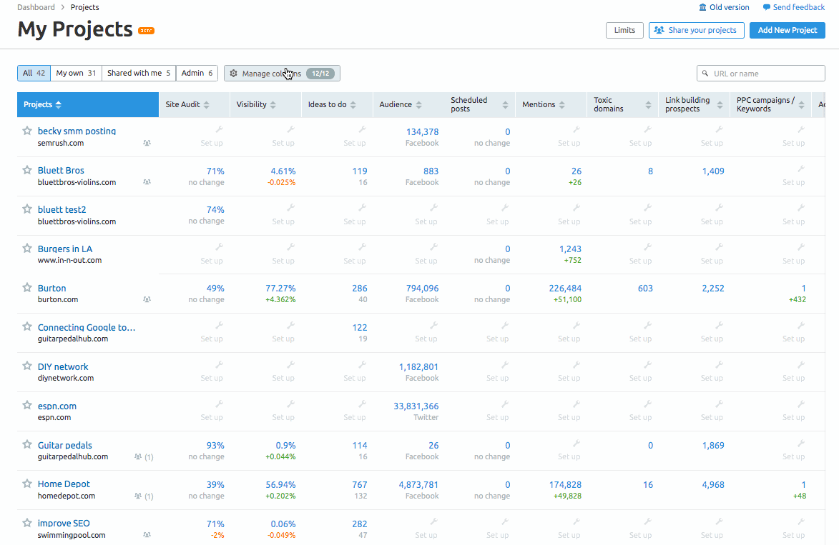Set up Scheduled posts for DIY network
This screenshot has height=545, width=839.
[497, 372]
